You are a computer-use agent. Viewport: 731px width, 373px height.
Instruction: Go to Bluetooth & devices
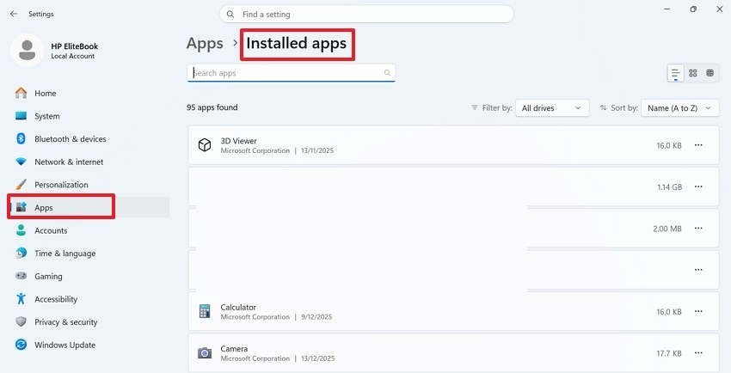click(x=89, y=138)
